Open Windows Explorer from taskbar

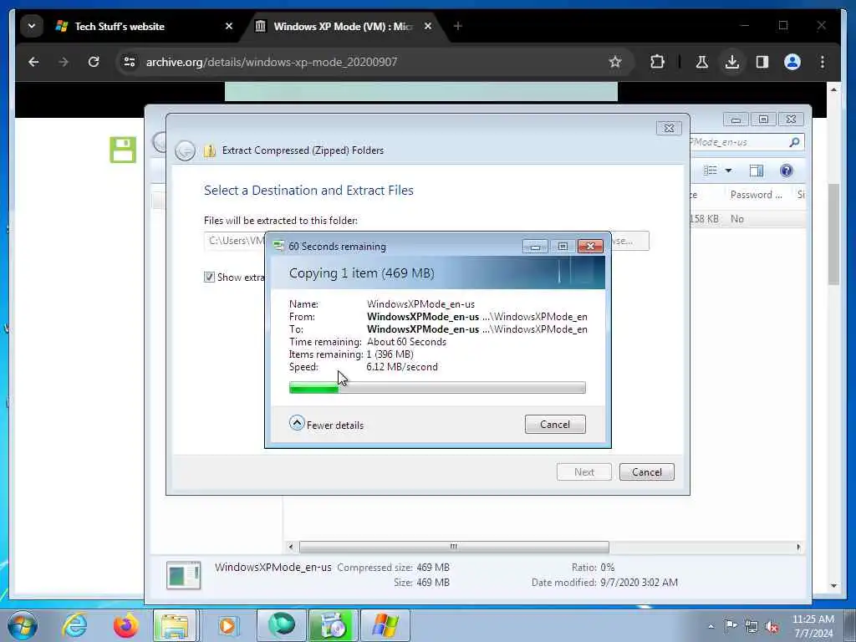(x=175, y=625)
